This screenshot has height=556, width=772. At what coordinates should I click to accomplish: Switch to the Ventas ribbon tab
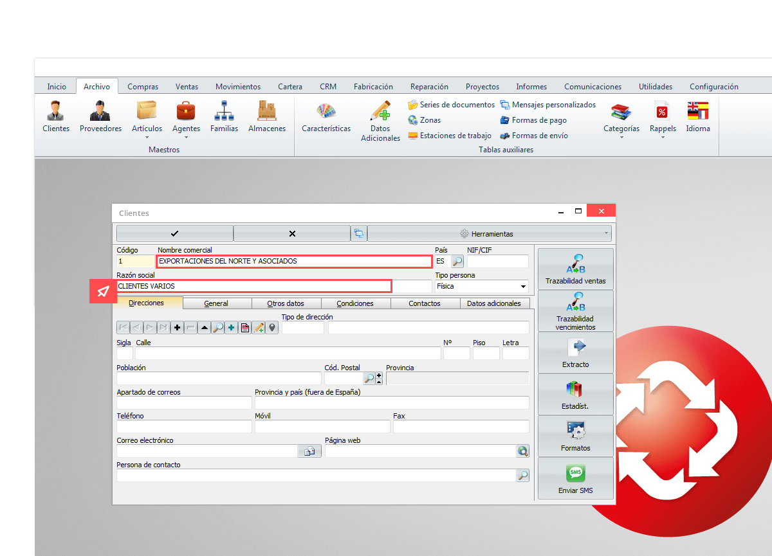[187, 87]
